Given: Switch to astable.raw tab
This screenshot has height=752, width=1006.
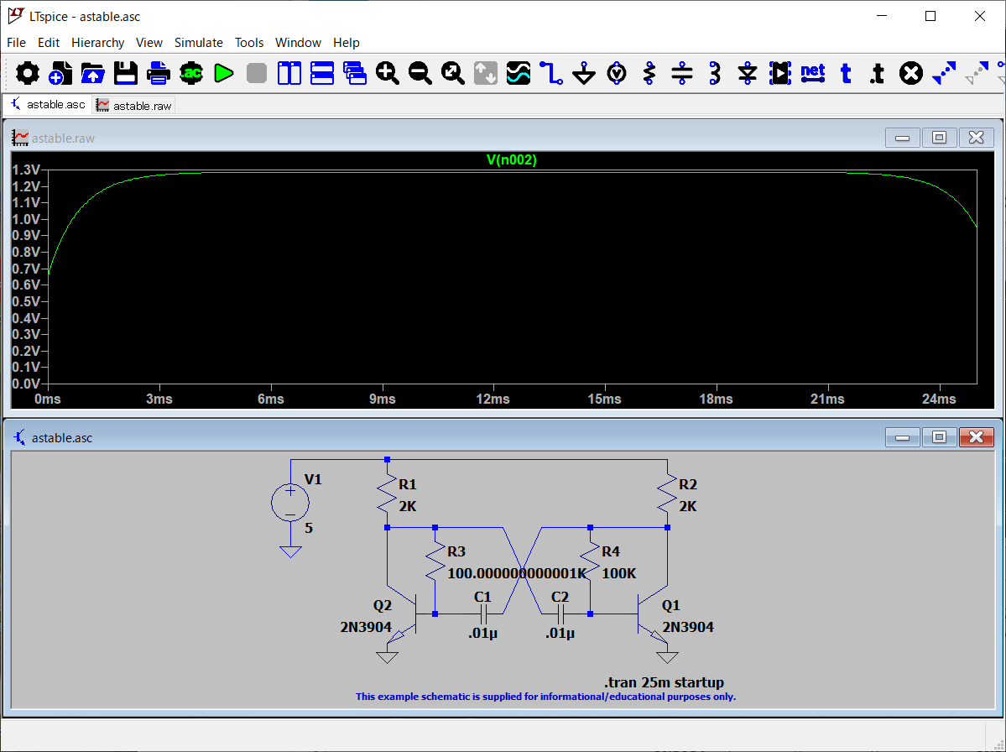Looking at the screenshot, I should 134,106.
